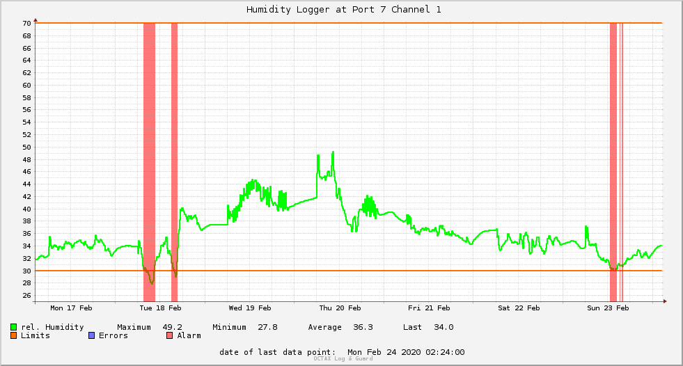Viewport: 683px width, 366px height.
Task: Select the chart title Humidity Logger at Port 7 Channel 1
Action: tap(344, 9)
